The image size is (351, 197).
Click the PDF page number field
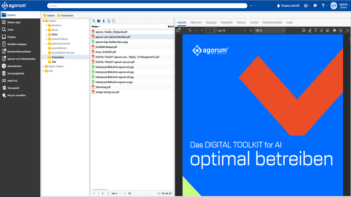[211, 30]
